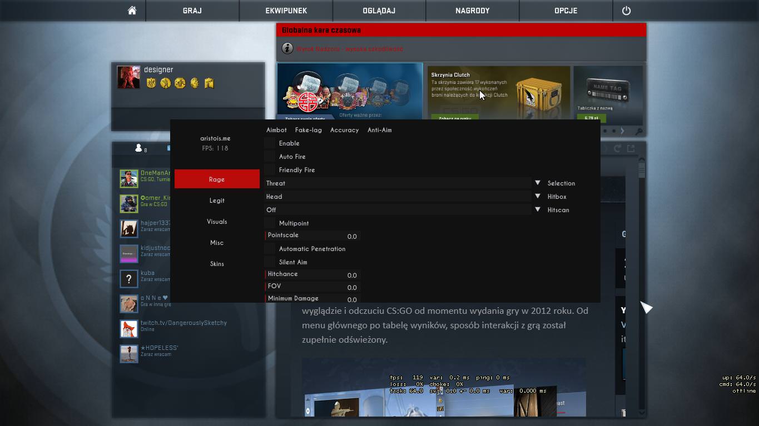
Task: Click the news panel scrollbar up arrow
Action: (642, 158)
